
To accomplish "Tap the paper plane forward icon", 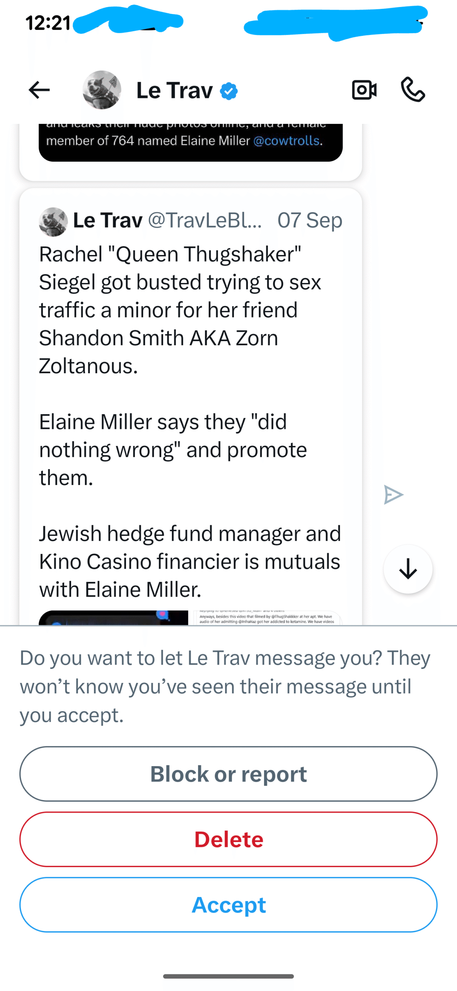I will coord(394,495).
